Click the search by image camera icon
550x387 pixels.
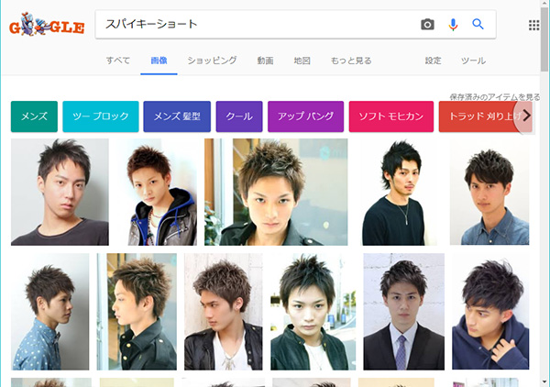pos(427,25)
